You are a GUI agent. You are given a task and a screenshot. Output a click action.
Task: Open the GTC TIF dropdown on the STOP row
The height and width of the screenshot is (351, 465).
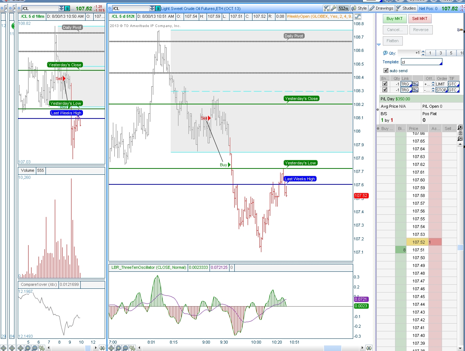click(454, 90)
